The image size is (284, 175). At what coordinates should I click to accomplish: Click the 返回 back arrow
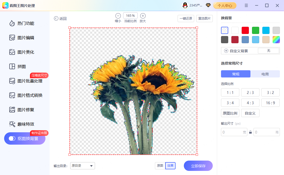coord(56,19)
